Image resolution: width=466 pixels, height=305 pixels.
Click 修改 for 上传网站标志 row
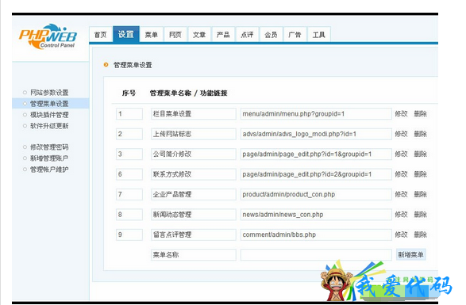point(401,134)
